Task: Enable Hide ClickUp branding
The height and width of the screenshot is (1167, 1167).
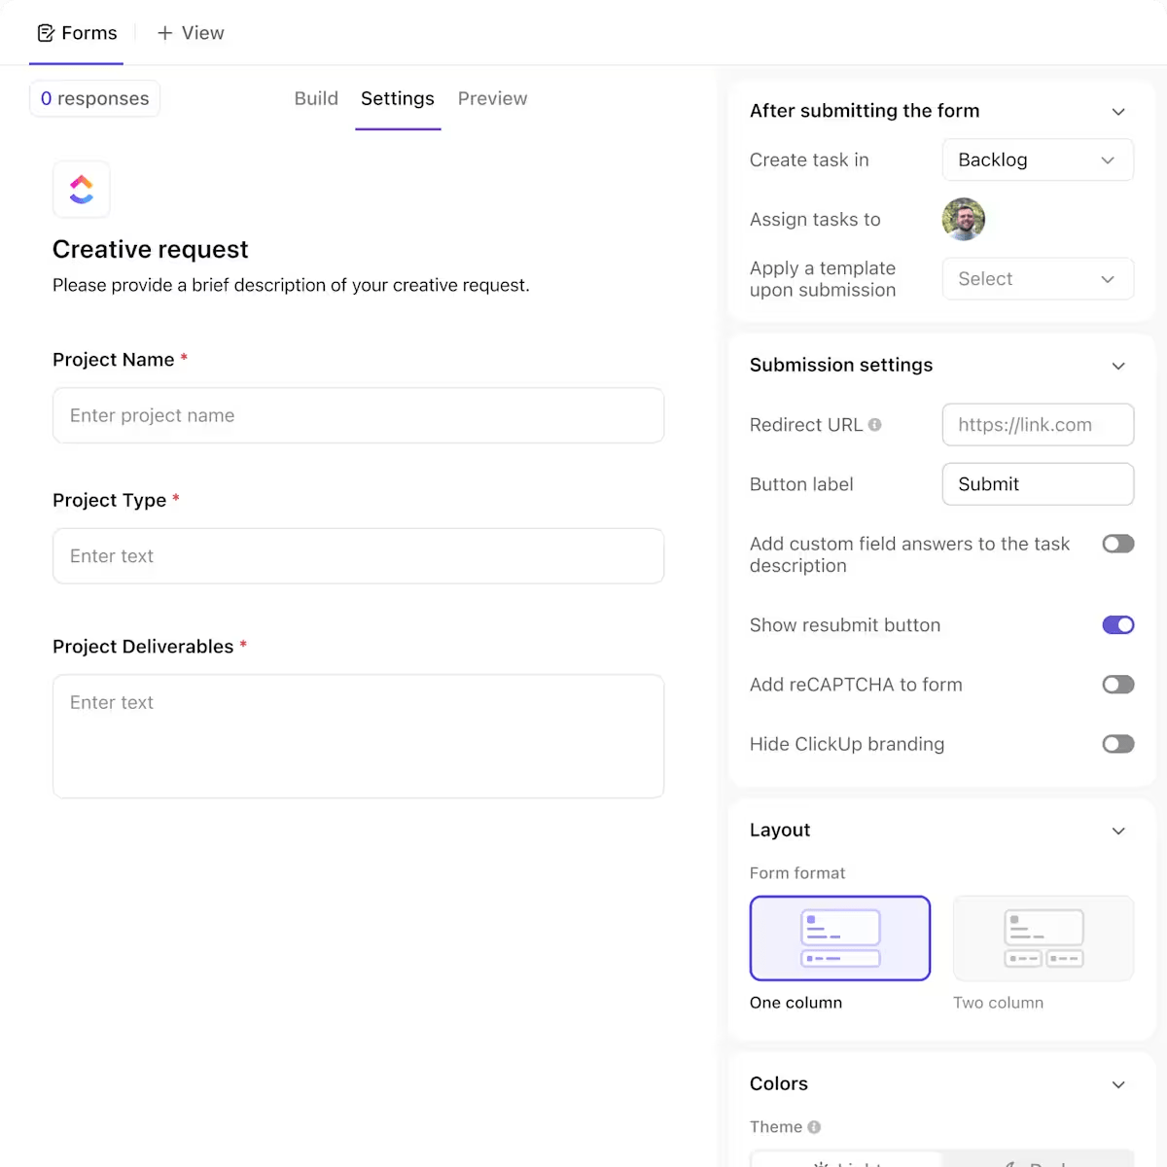Action: 1117,743
